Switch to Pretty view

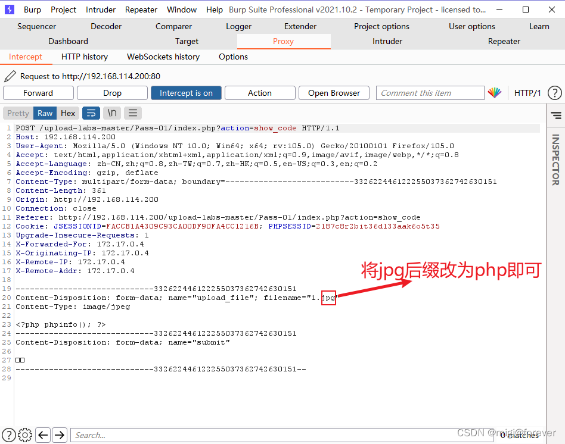pos(18,113)
